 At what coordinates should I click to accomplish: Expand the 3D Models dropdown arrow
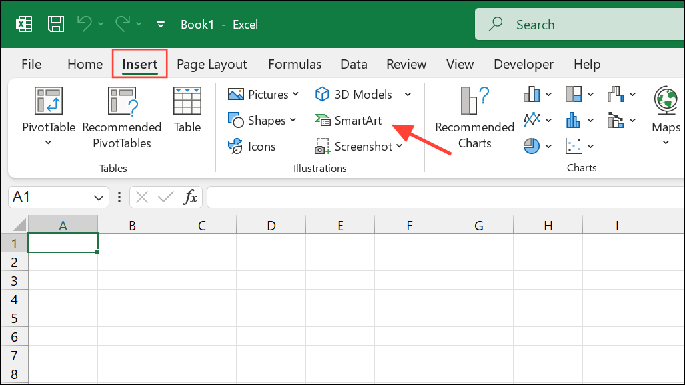click(x=408, y=94)
